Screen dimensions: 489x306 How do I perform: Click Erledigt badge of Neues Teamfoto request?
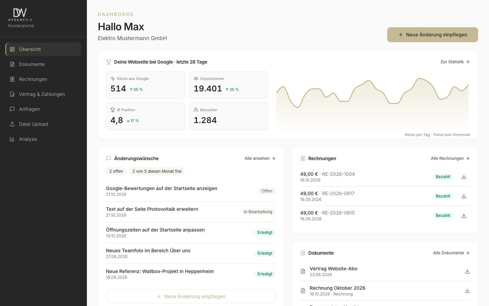pyautogui.click(x=265, y=253)
